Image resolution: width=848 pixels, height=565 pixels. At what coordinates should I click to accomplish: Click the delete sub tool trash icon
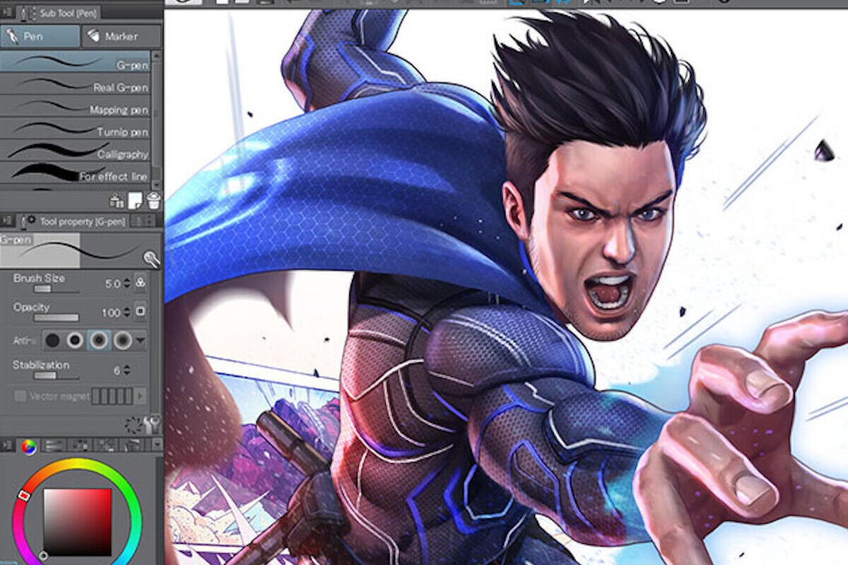[153, 201]
